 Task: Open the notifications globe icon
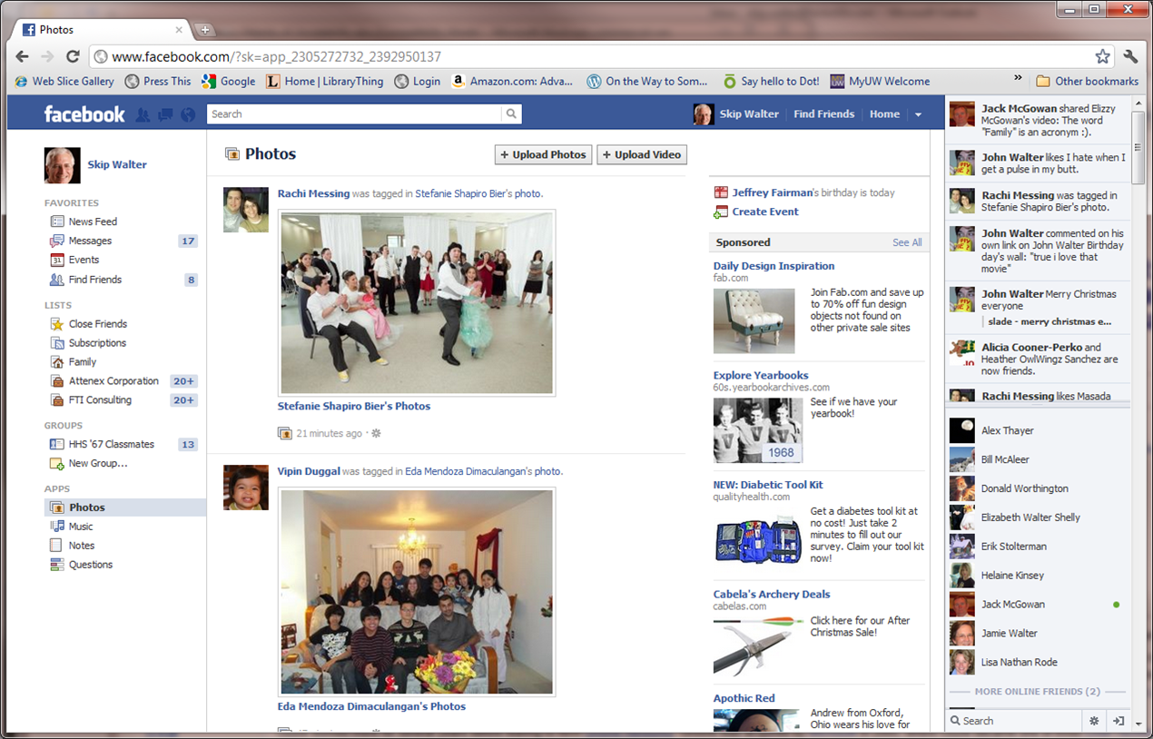click(x=188, y=114)
